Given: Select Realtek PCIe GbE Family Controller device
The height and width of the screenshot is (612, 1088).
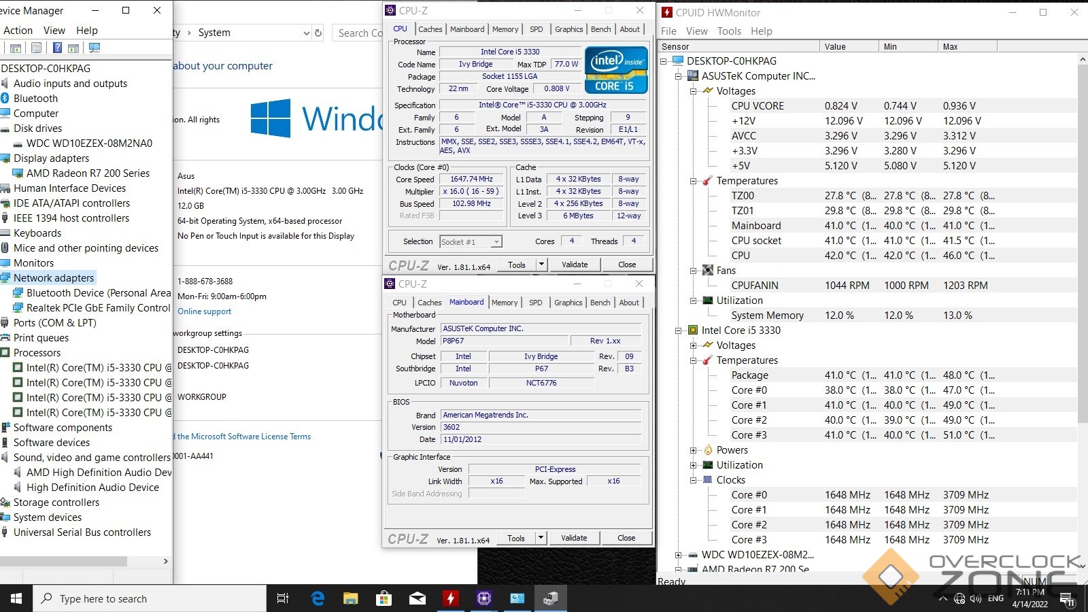Looking at the screenshot, I should [x=98, y=308].
